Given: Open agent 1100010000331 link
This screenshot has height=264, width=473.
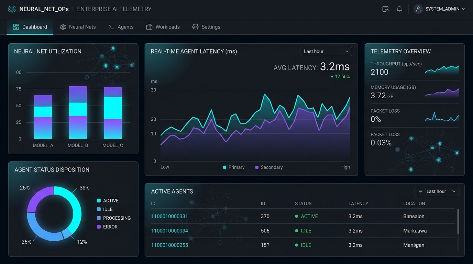Looking at the screenshot, I should [169, 216].
